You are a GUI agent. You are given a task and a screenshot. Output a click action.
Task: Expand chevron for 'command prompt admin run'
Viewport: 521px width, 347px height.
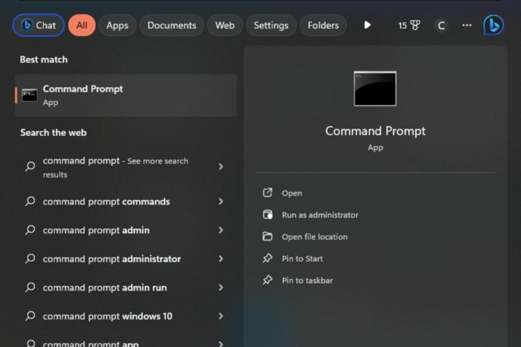click(221, 288)
